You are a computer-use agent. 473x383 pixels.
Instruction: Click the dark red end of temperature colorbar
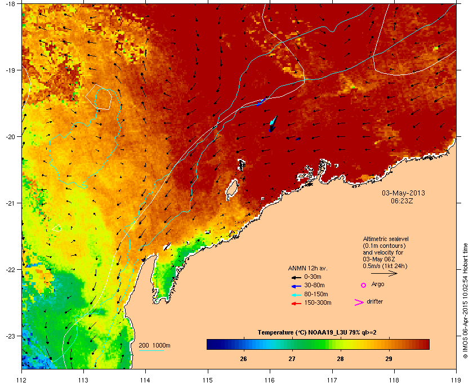(x=425, y=344)
